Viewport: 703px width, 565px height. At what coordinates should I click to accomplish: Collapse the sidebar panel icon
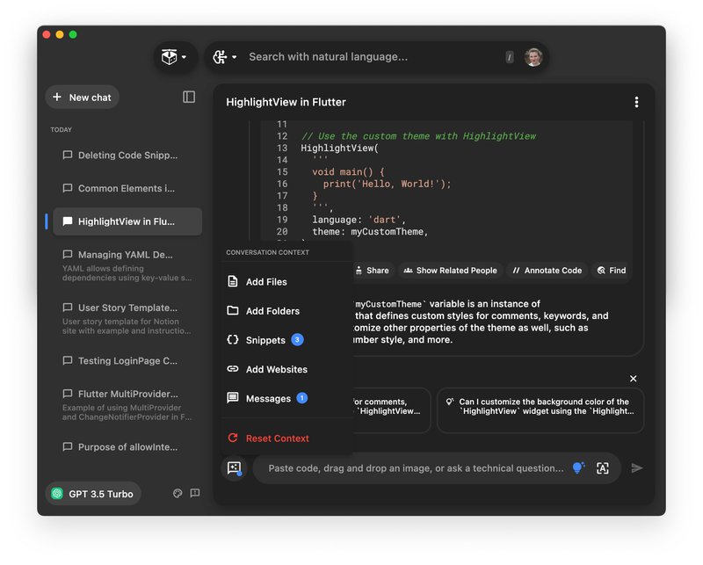(x=189, y=97)
